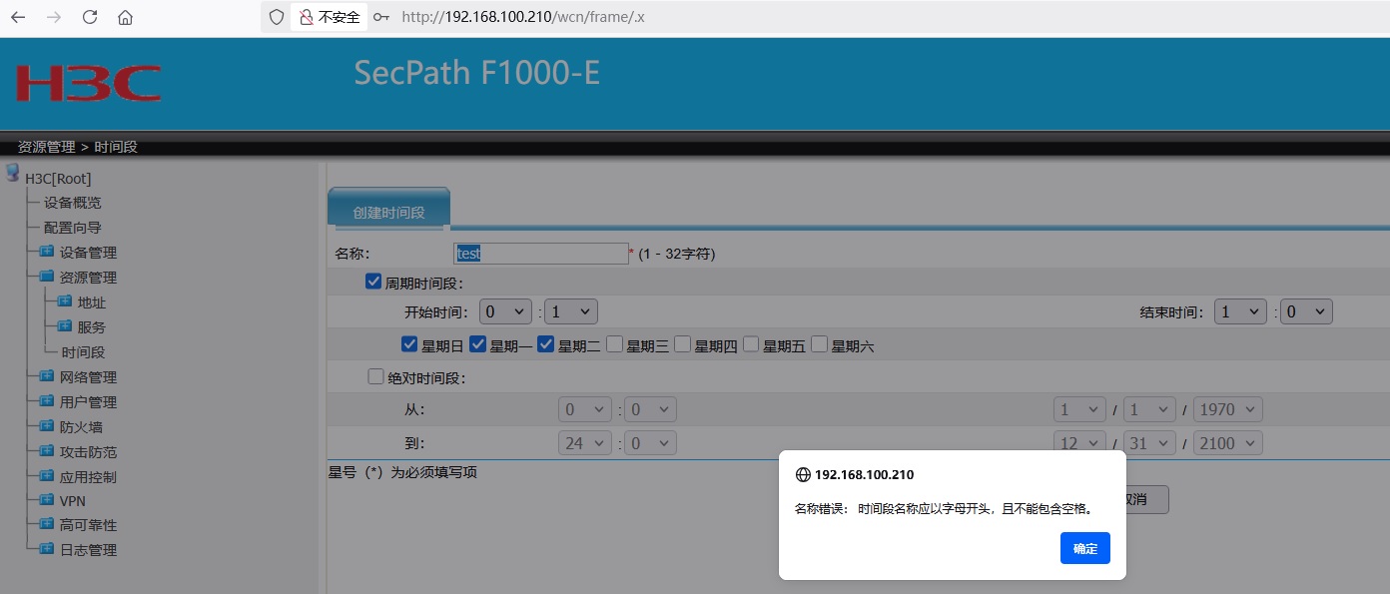Screen dimensions: 1390x594
Task: Open the 结束时间 hour dropdown
Action: pos(1240,311)
